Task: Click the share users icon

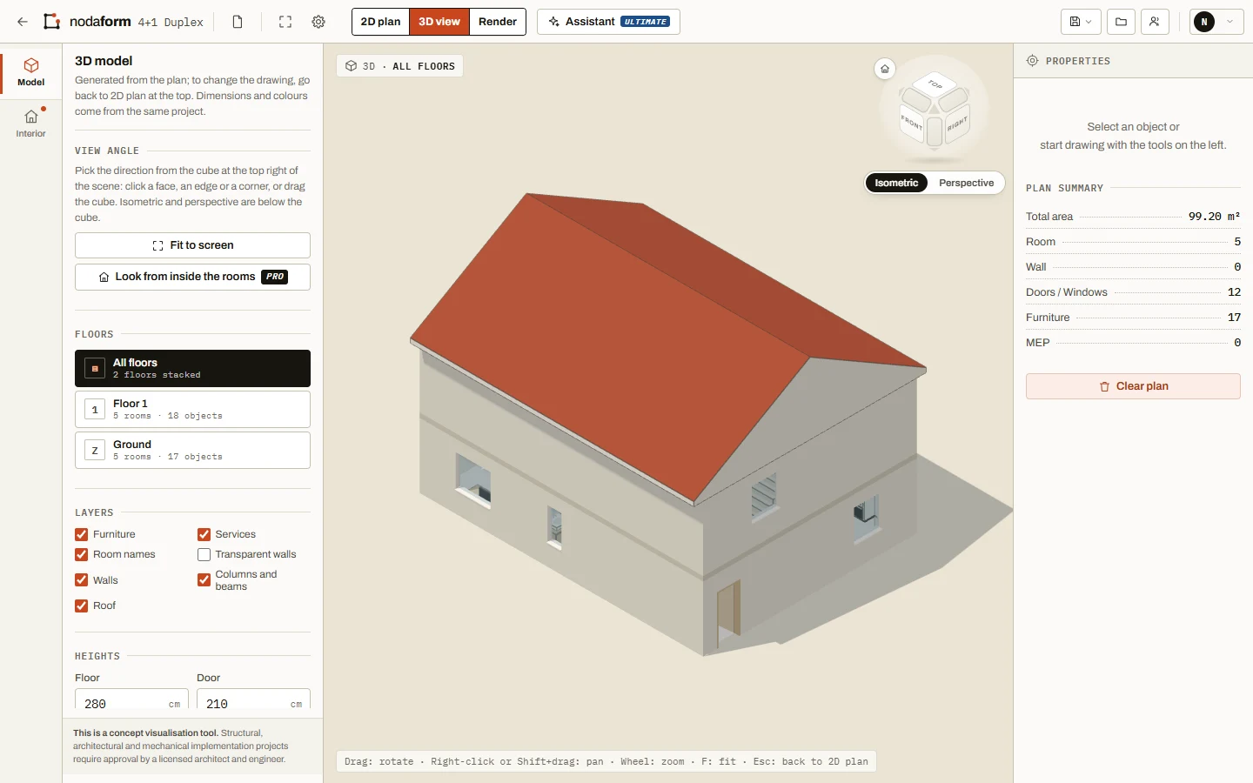Action: tap(1154, 22)
